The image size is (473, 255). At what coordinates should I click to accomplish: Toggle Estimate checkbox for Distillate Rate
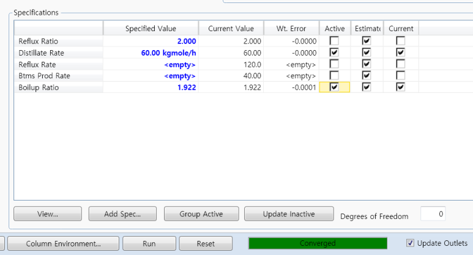(x=367, y=53)
